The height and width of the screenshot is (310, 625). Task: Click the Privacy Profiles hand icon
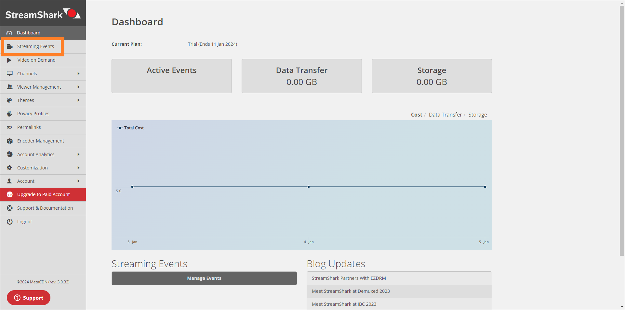pyautogui.click(x=9, y=114)
